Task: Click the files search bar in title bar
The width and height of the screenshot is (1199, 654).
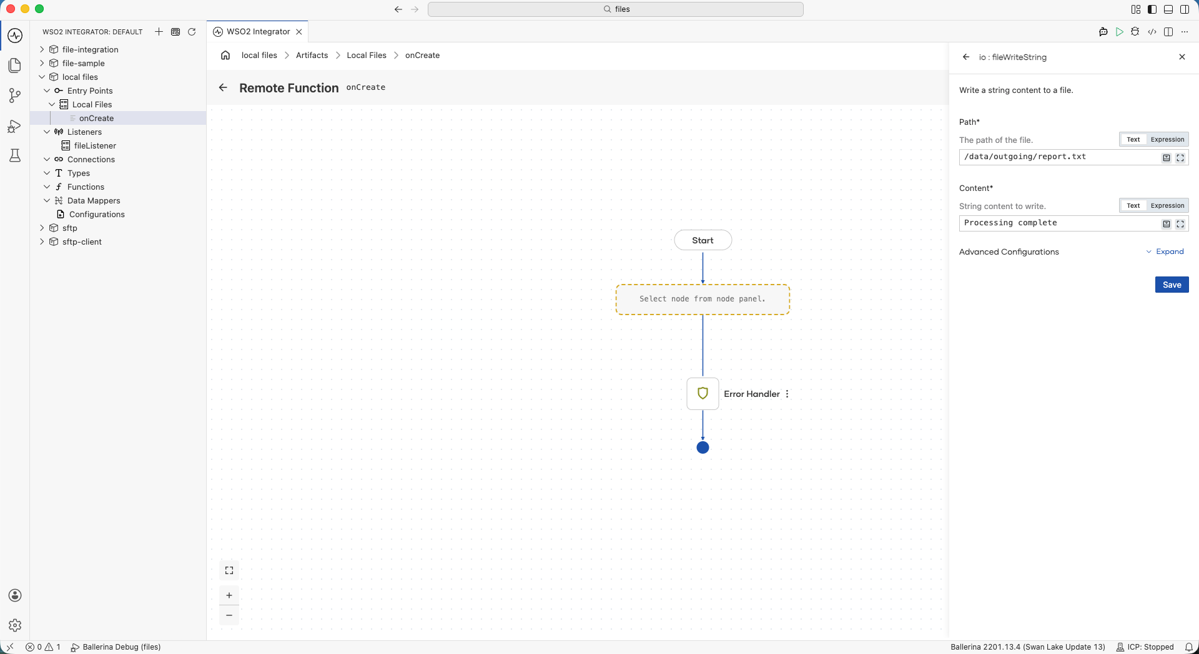Action: pos(616,9)
